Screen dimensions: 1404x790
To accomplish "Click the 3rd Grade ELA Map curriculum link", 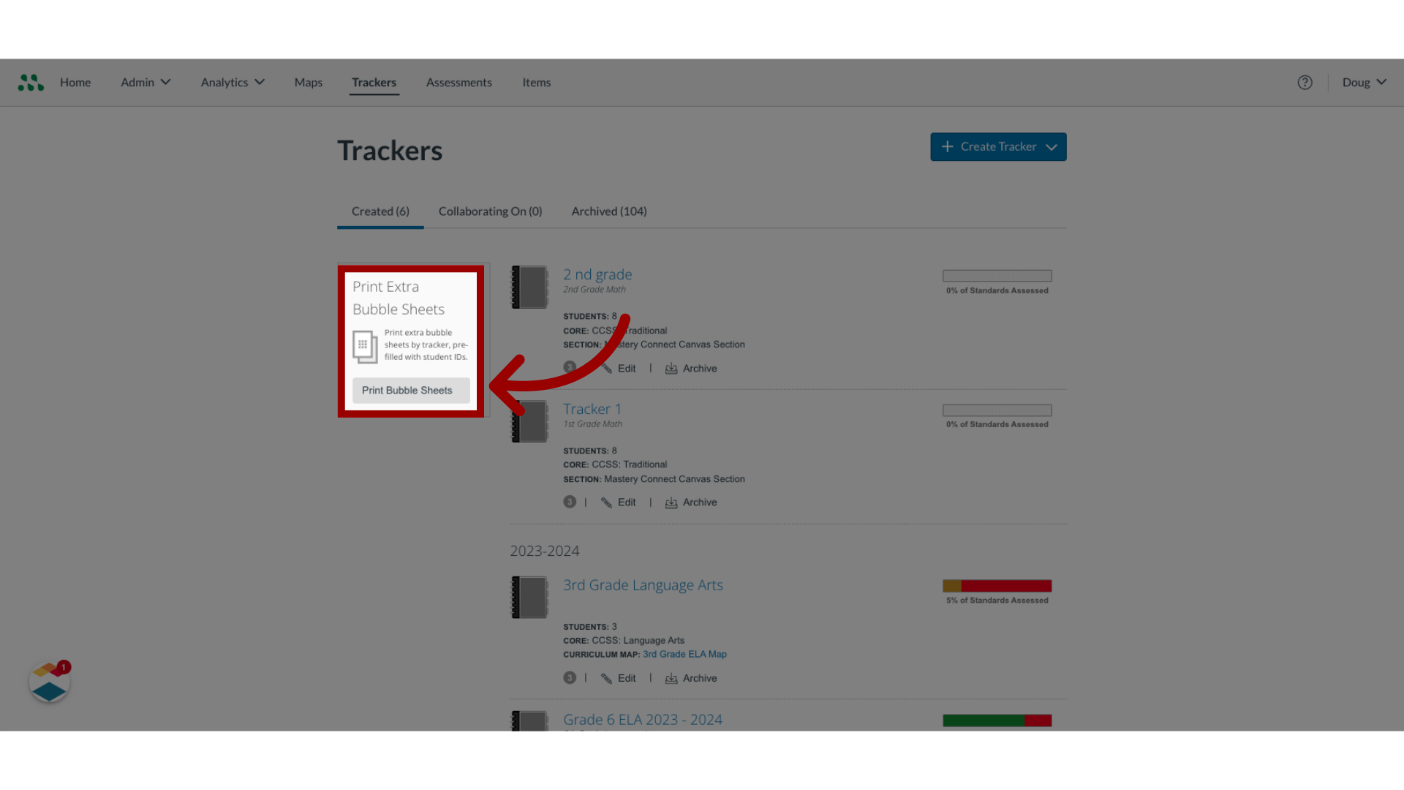I will click(684, 654).
